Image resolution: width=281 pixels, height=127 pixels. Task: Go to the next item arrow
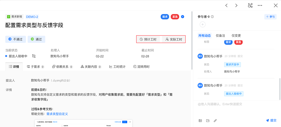click(236, 5)
